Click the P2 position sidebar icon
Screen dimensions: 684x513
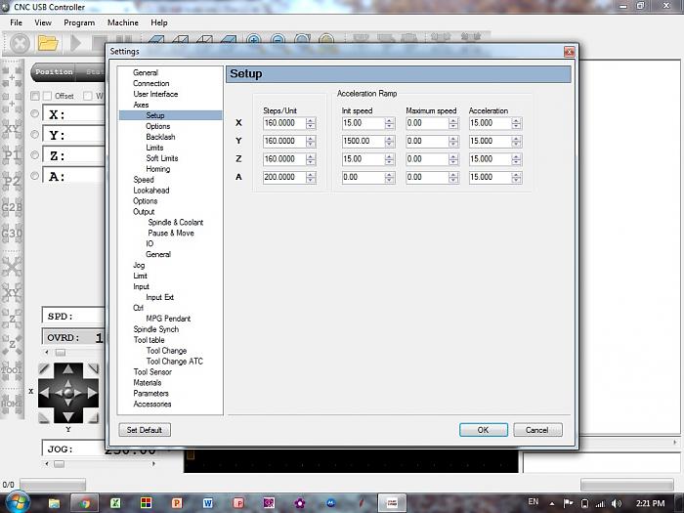pyautogui.click(x=12, y=181)
